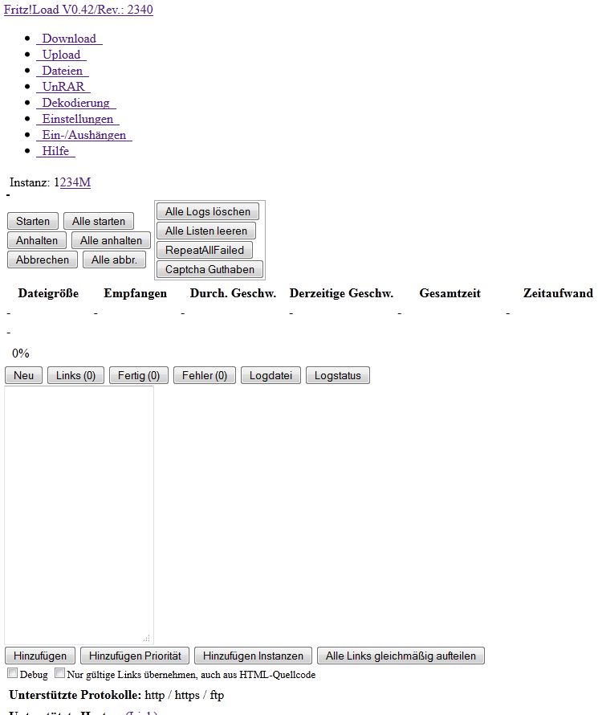Open the Logdatei view
Screen dimensions: 598x715
tap(271, 375)
